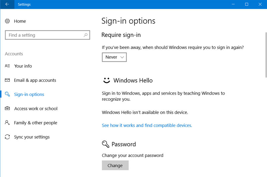Select Sign-in options in sidebar
Image resolution: width=267 pixels, height=177 pixels.
coord(29,94)
